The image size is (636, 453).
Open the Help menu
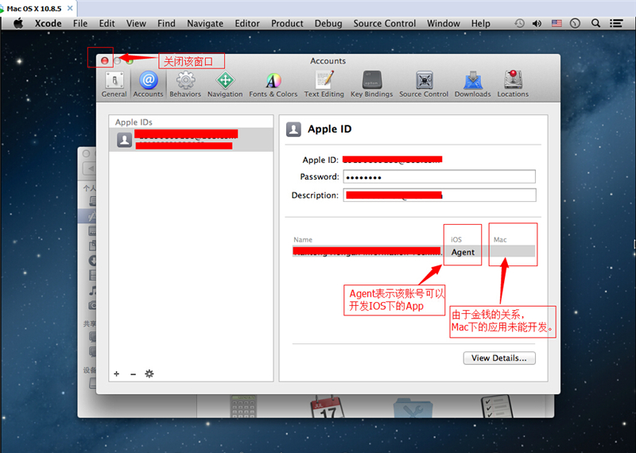[x=481, y=24]
